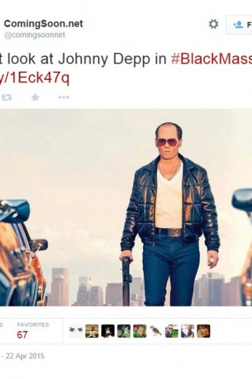Screen dimensions: 252x379
Task: View the 67 favorites count
Action: point(22,335)
